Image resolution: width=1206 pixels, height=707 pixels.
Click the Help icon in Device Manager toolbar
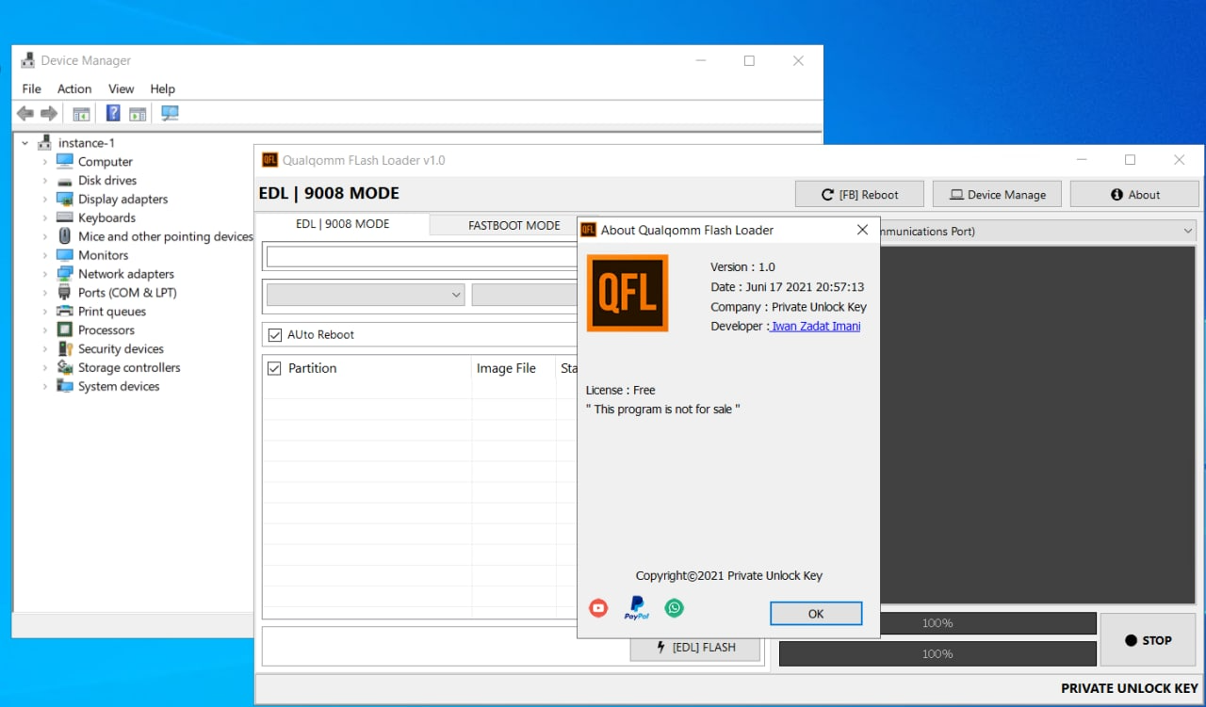[x=113, y=114]
